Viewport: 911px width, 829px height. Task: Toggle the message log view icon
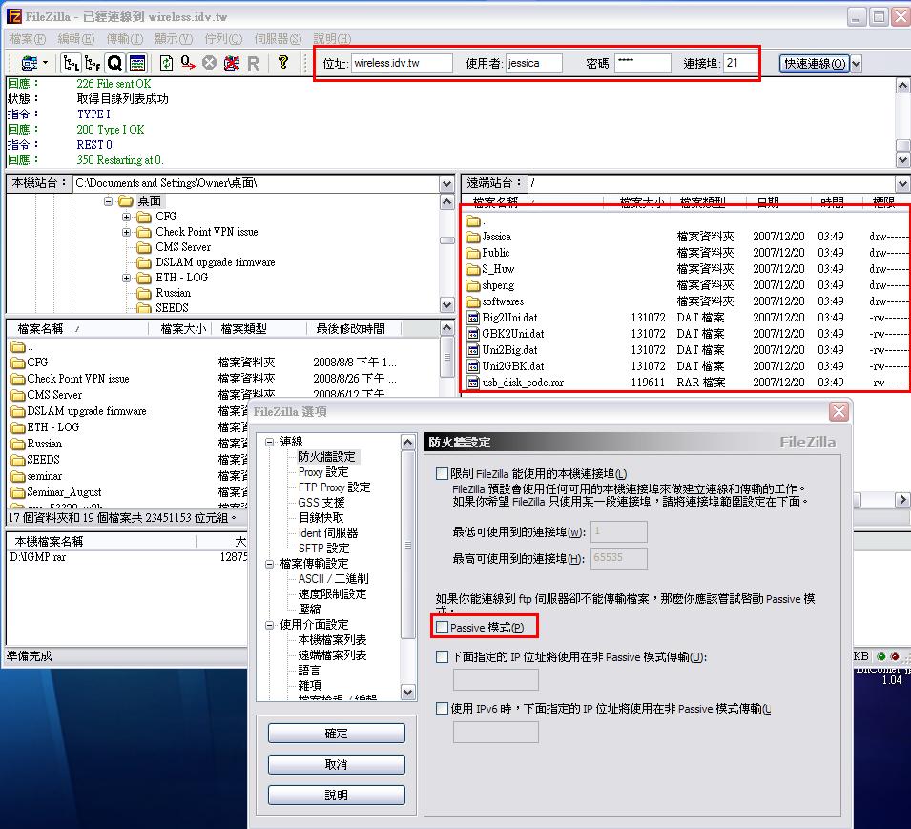click(136, 63)
